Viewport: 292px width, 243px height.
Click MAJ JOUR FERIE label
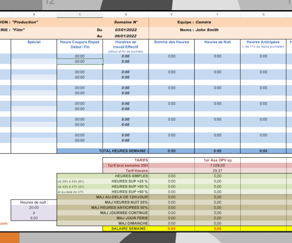coord(132,218)
